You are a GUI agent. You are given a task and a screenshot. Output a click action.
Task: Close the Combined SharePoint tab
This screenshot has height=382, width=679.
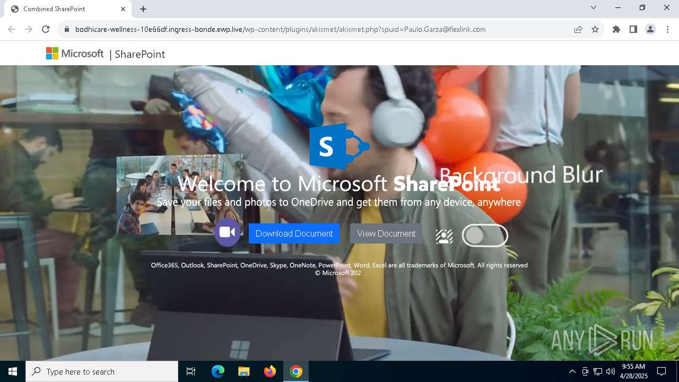(123, 9)
